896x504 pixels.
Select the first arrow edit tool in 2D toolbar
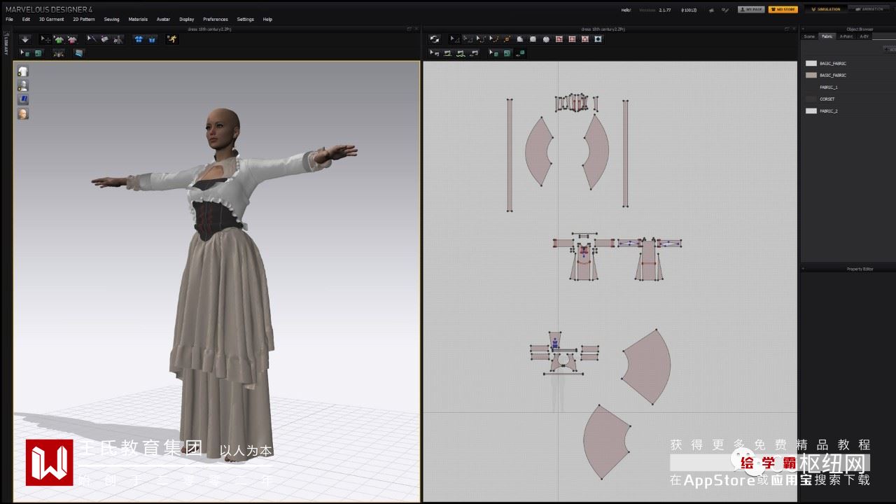tap(454, 39)
